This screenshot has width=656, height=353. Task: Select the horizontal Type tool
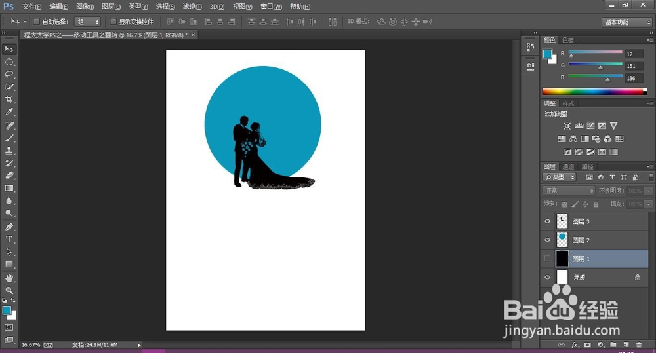pyautogui.click(x=9, y=239)
